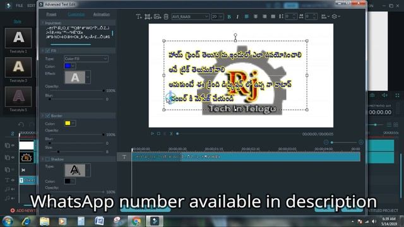Toggle Bold formatting
The image size is (404, 227).
[229, 17]
